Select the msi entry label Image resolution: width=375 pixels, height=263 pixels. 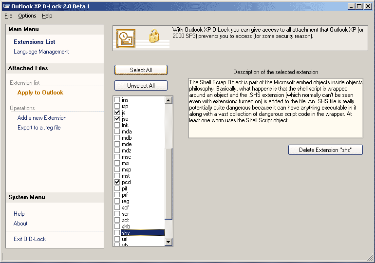pyautogui.click(x=126, y=163)
